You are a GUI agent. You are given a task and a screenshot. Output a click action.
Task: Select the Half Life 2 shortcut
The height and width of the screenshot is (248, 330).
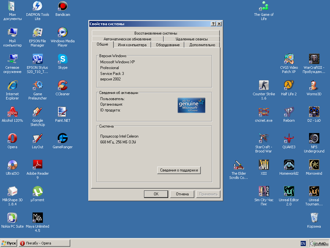(x=289, y=86)
